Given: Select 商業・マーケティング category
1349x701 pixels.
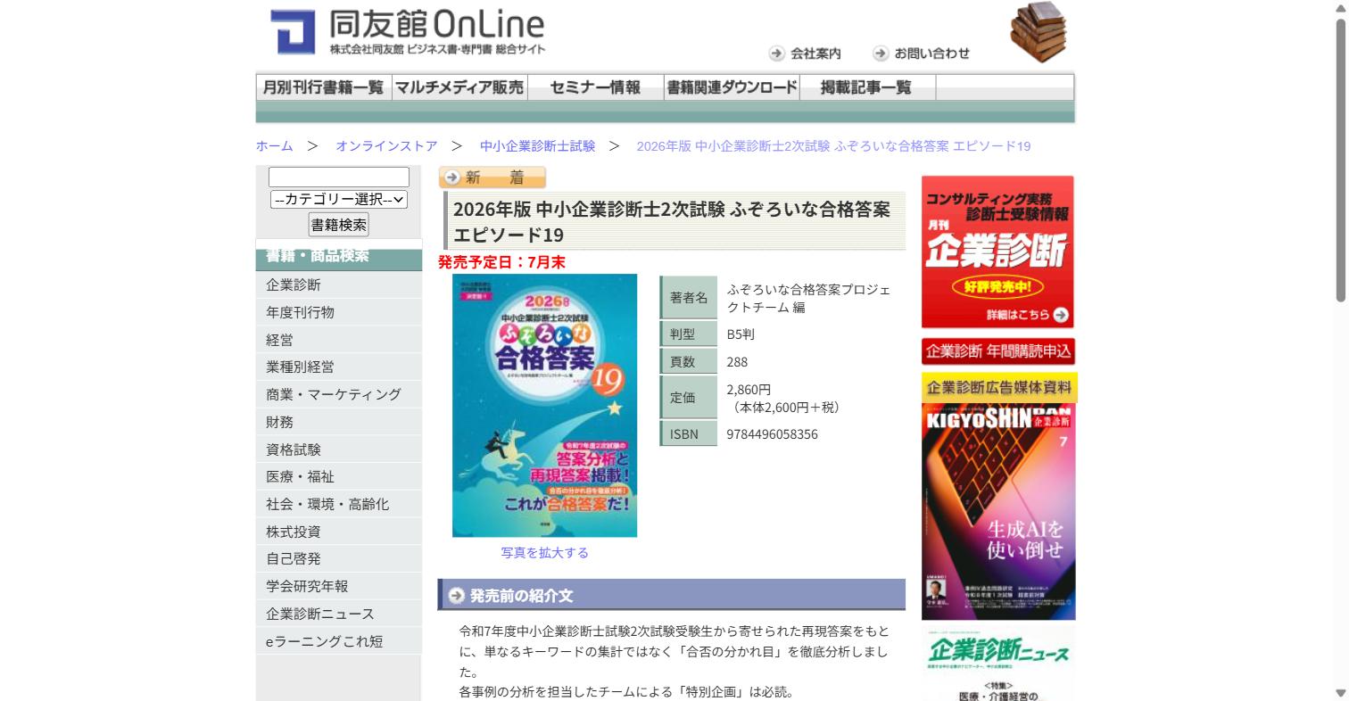Looking at the screenshot, I should (339, 394).
